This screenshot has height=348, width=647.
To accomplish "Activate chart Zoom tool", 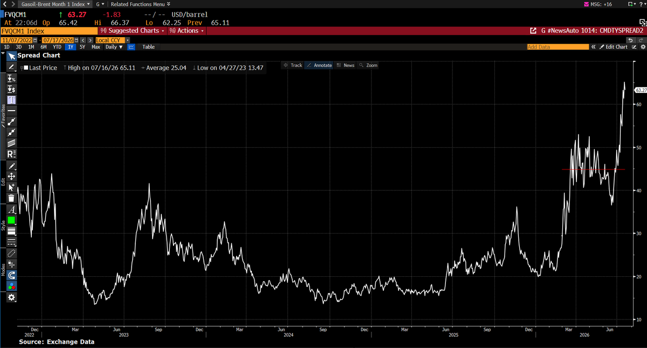I will tap(368, 65).
